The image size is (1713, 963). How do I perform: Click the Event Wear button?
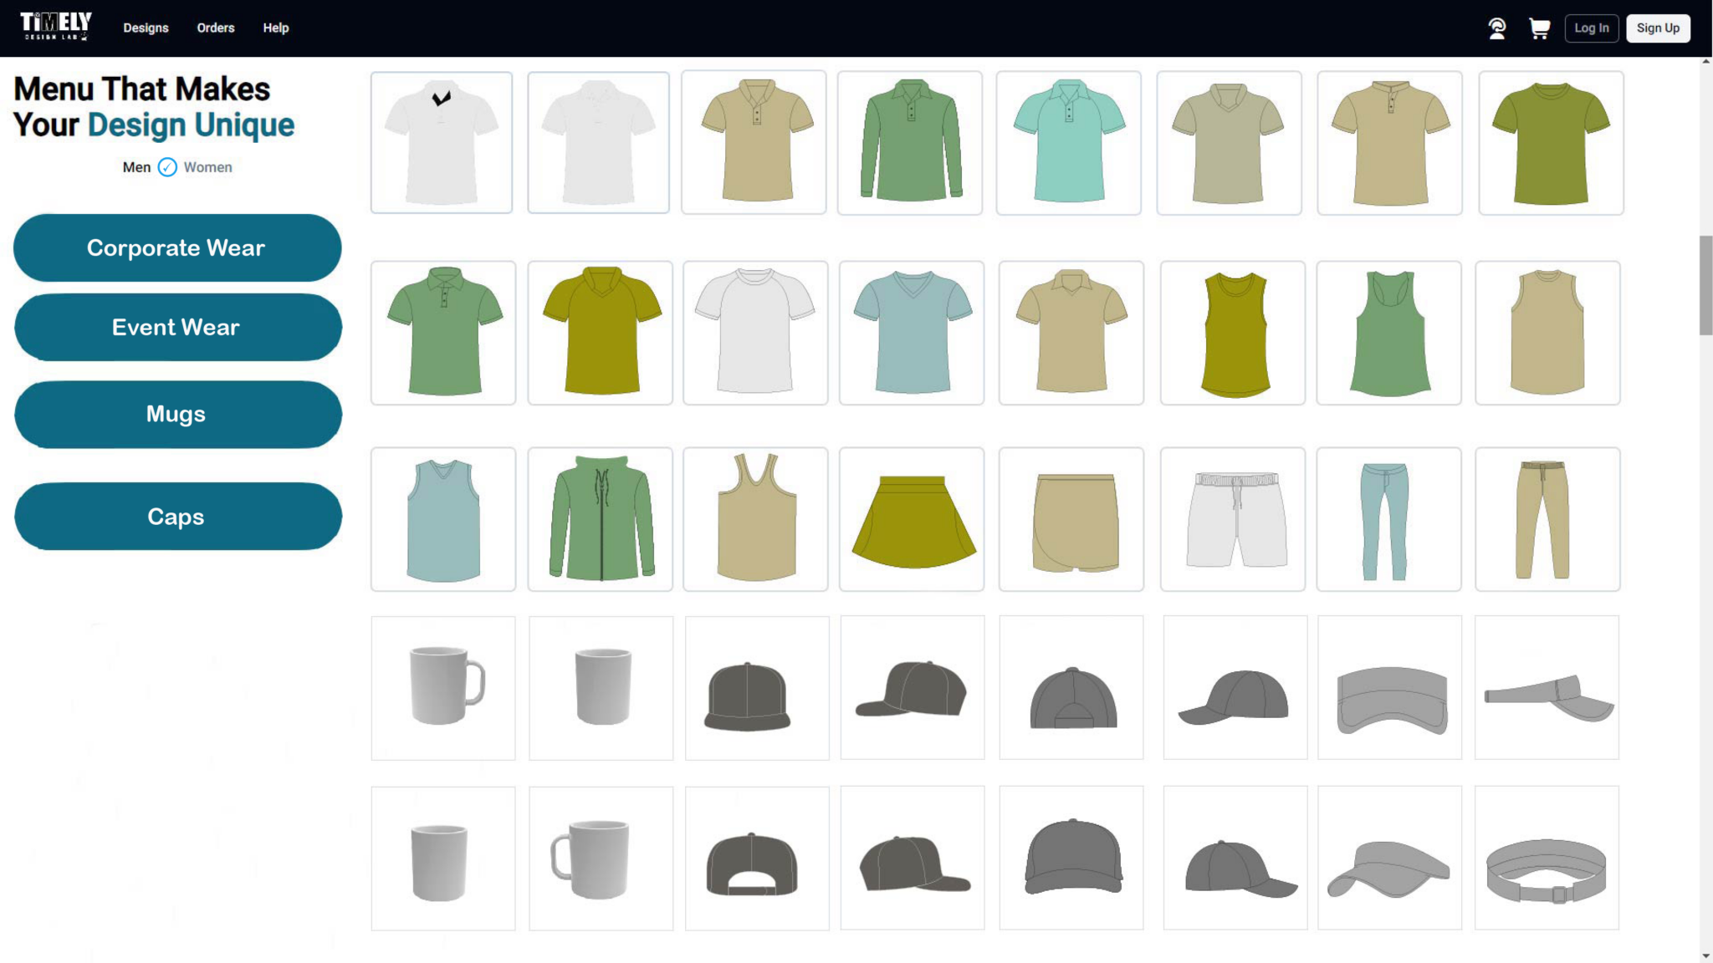click(176, 327)
